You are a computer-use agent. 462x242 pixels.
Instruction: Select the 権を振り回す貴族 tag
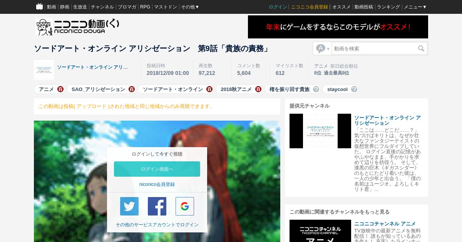point(290,89)
